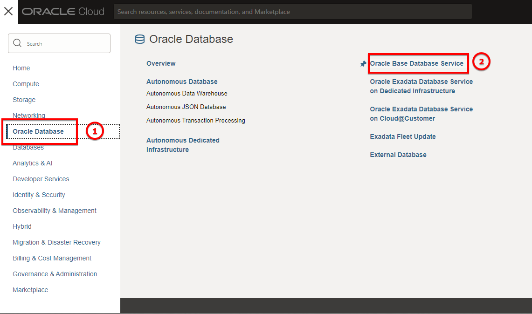Viewport: 532px width, 314px height.
Task: Open Autonomous Data Warehouse link
Action: 187,94
